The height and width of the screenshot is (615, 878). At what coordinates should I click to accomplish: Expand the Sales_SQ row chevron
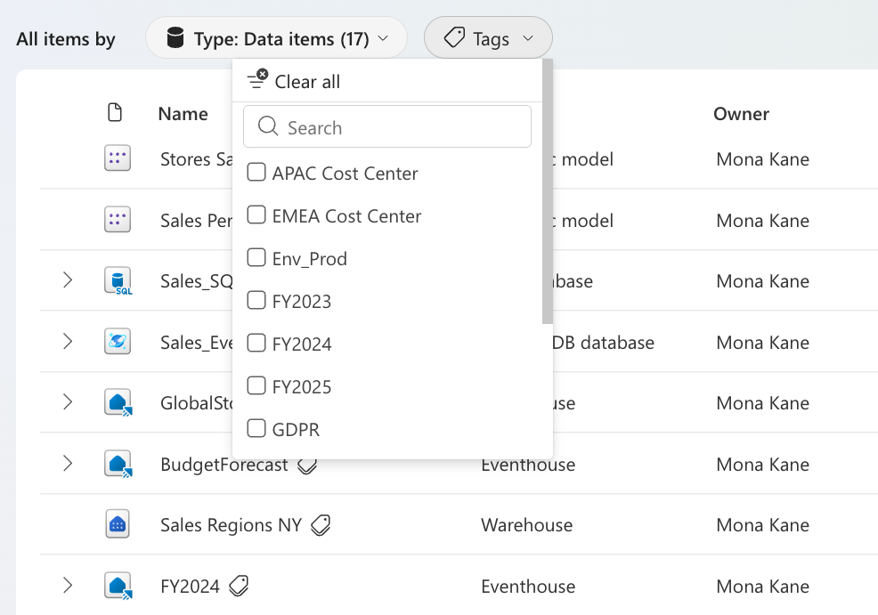(x=68, y=280)
